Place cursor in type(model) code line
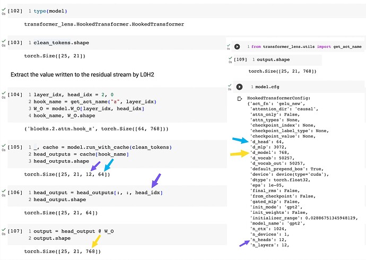This screenshot has width=366, height=260. coord(50,11)
